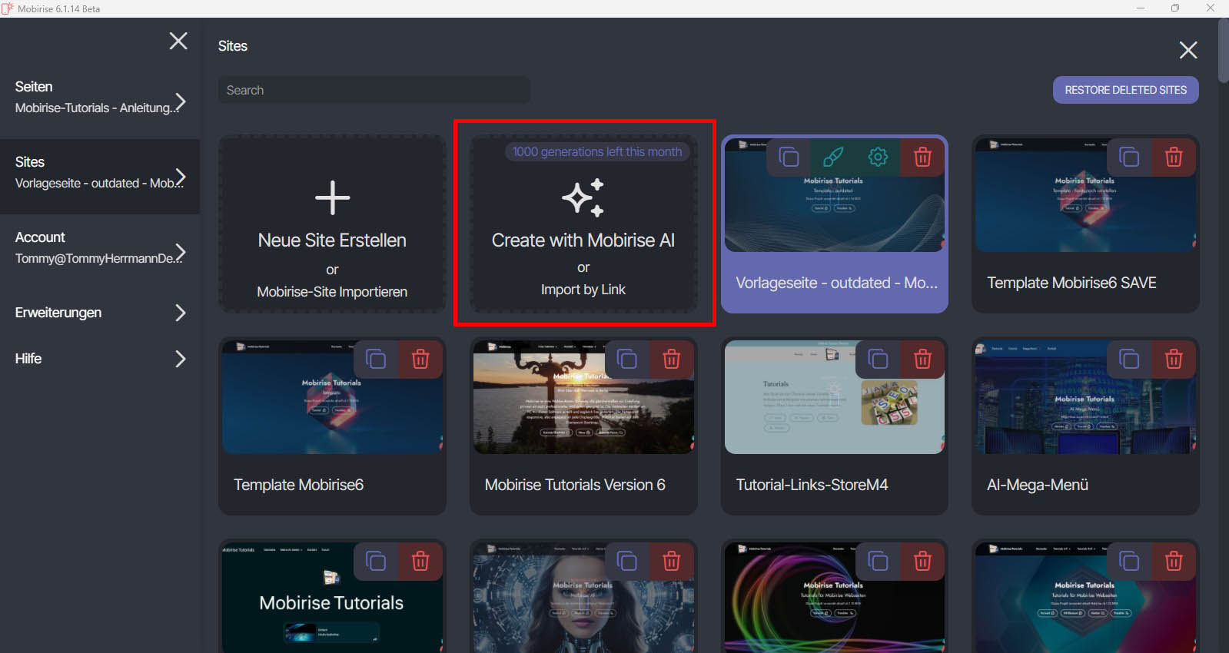The height and width of the screenshot is (653, 1229).
Task: Delete the Template Mobirise6 SAVE site
Action: pos(1173,157)
